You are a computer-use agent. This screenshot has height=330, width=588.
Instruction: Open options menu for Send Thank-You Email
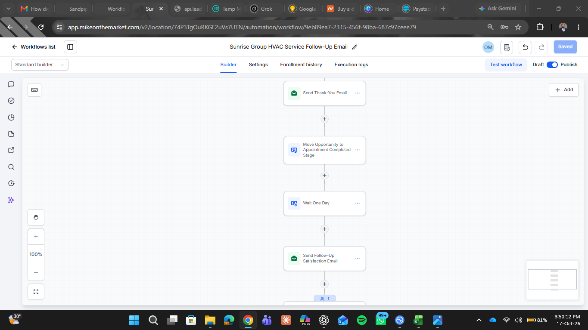click(358, 93)
